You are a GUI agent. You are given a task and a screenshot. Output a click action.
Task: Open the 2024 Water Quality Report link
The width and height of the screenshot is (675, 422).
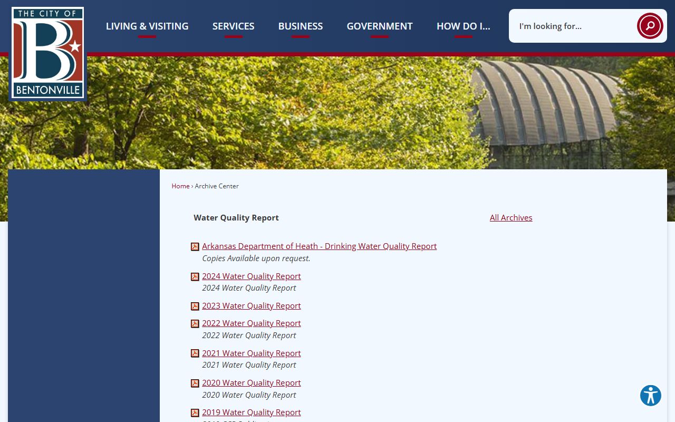click(x=251, y=276)
